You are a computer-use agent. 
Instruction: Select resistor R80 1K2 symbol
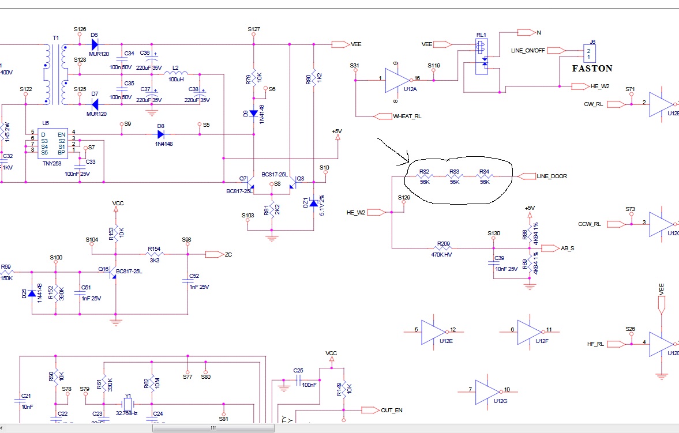(x=313, y=78)
